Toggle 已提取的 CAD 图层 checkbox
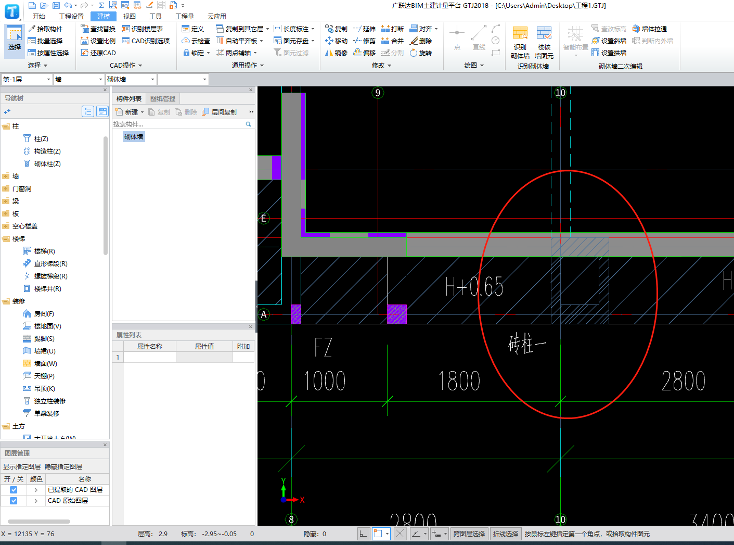This screenshot has width=734, height=545. [x=14, y=490]
